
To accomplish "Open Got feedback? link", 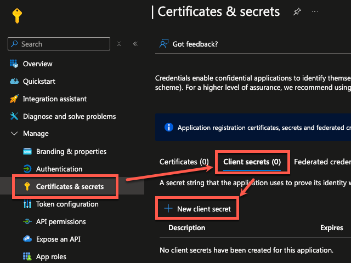I will 195,44.
